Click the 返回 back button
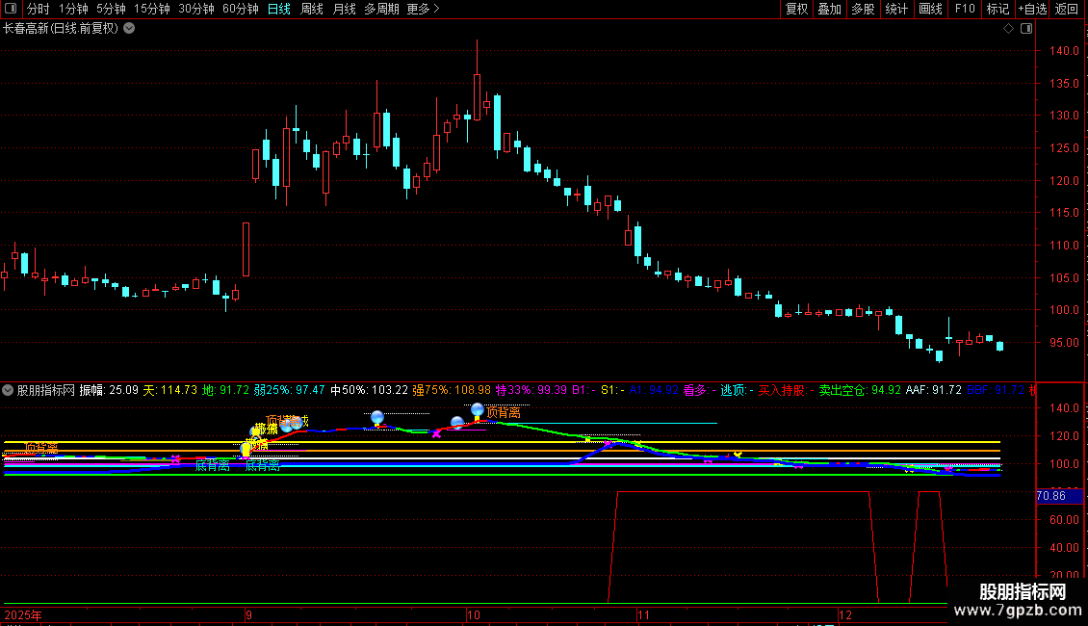The image size is (1088, 626). tap(1067, 10)
